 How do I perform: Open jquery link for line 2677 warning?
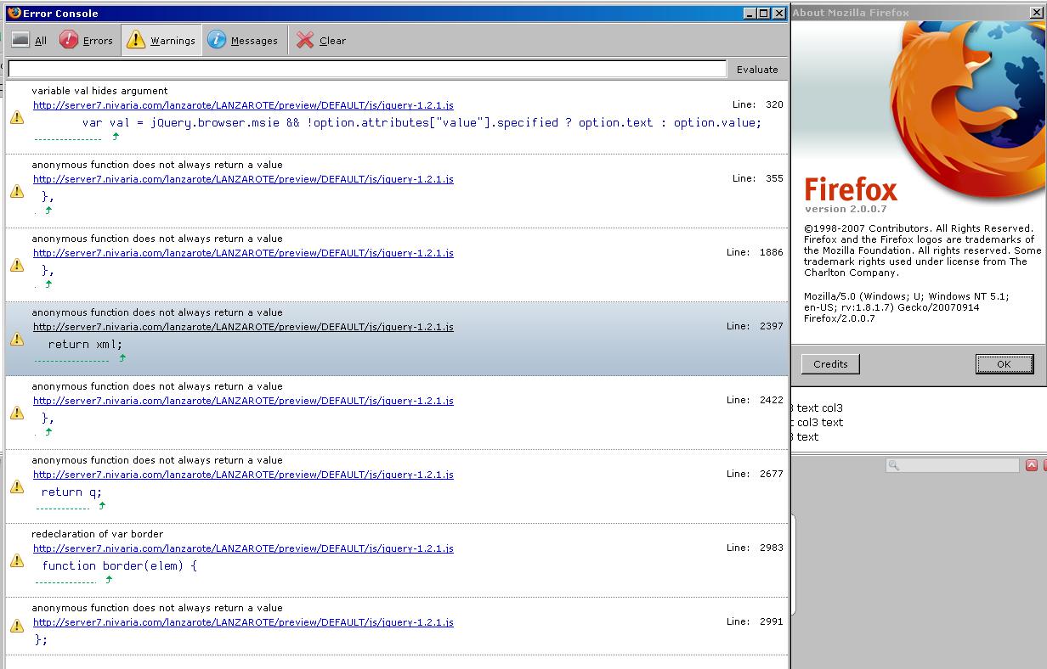[x=243, y=475]
